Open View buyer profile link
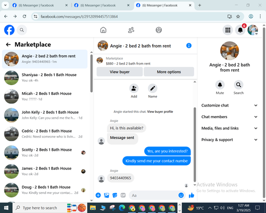Image resolution: width=266 pixels, height=213 pixels. pyautogui.click(x=160, y=112)
